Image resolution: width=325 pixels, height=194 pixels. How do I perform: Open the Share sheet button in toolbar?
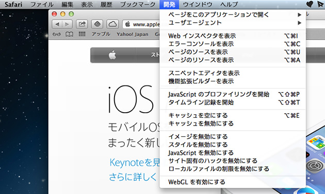[x=82, y=24]
